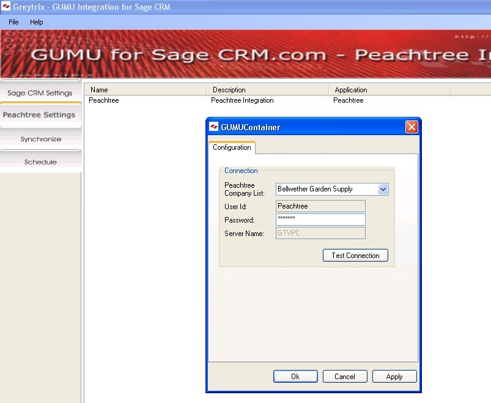Cancel the GUMUContainer dialog

pos(345,376)
